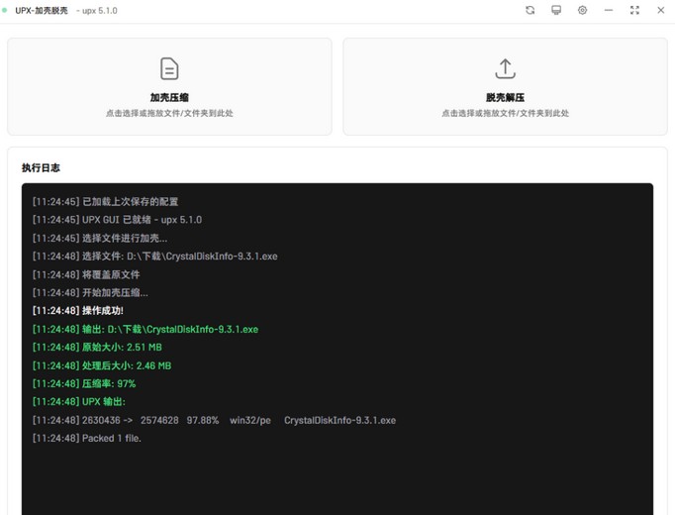This screenshot has width=675, height=515.
Task: Click the document icon above 加壳压缩
Action: (x=169, y=68)
